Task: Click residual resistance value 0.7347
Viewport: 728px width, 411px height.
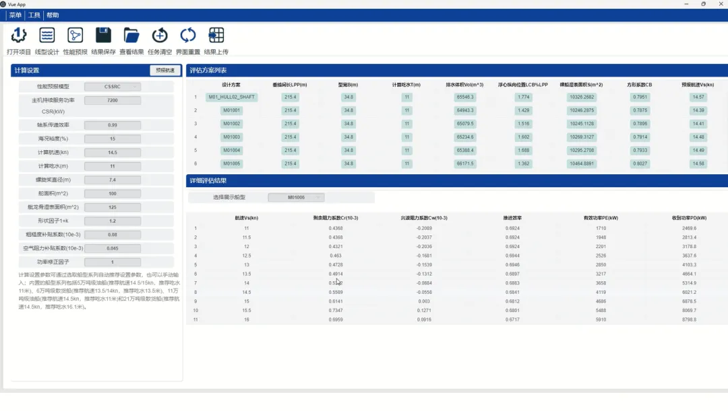Action: point(336,311)
